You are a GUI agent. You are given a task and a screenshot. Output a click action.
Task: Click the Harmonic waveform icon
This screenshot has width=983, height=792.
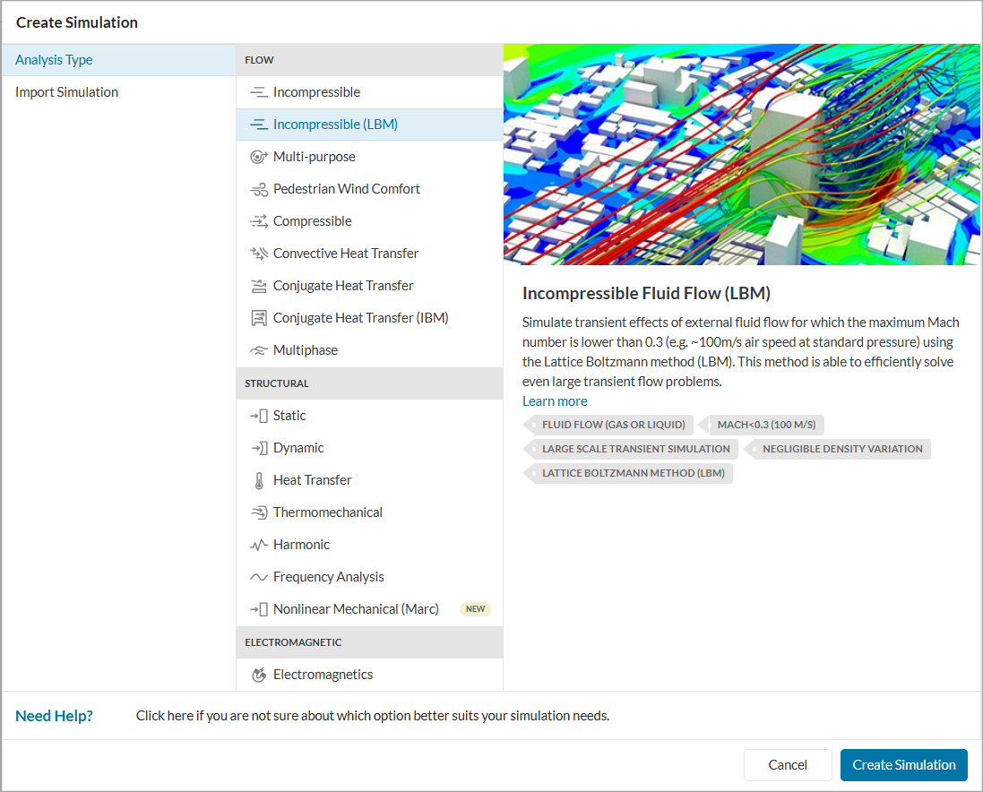(x=259, y=545)
